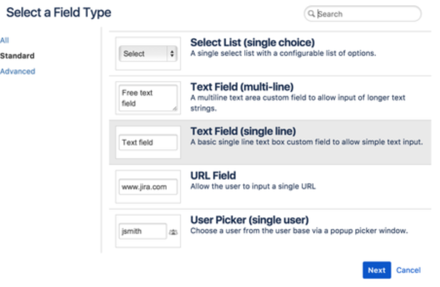
Task: Open the Select list preview thumbnail
Action: tap(148, 54)
